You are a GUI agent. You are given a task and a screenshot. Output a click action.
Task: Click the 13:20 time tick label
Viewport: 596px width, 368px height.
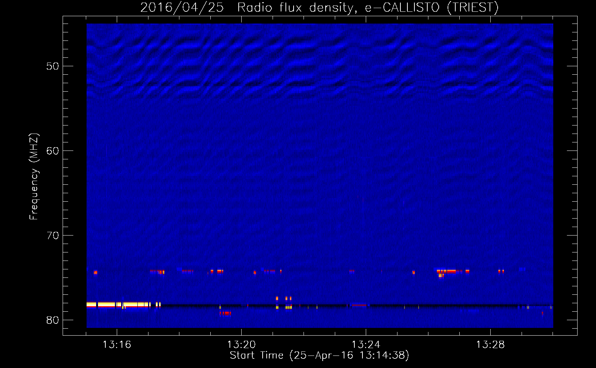pos(241,345)
